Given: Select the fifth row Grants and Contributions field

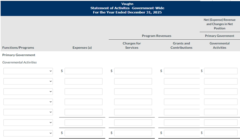Looking at the screenshot, I should click(182, 112).
